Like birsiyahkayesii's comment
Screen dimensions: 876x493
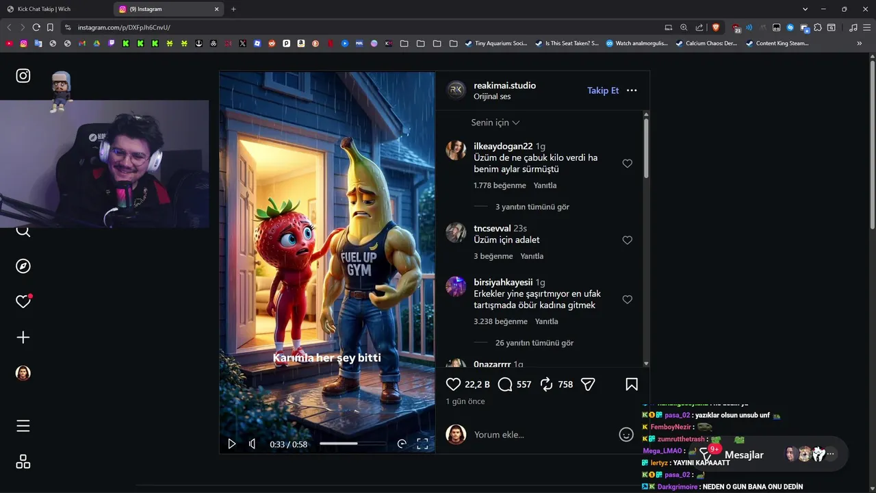627,300
